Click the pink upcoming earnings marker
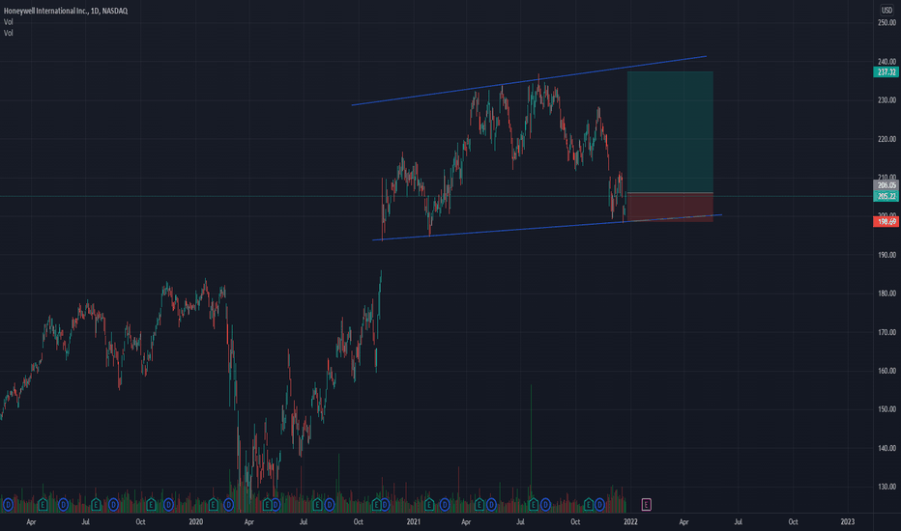901x531 pixels. pyautogui.click(x=646, y=505)
